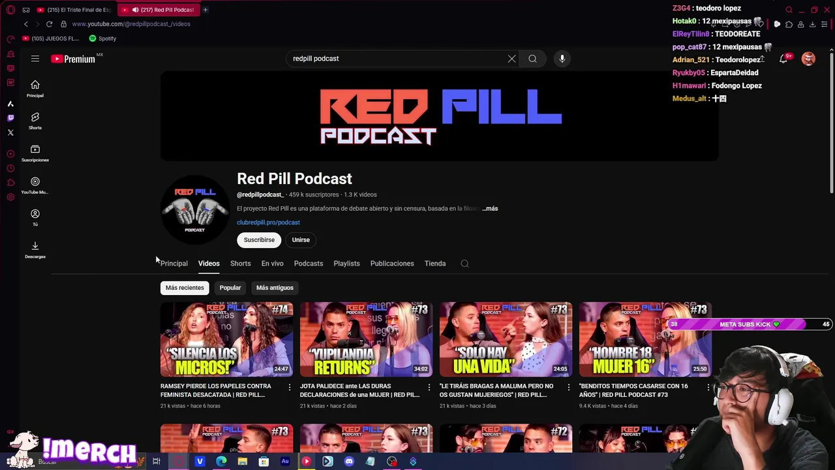Select the Más recientes filter chip
The height and width of the screenshot is (470, 835).
(x=185, y=288)
